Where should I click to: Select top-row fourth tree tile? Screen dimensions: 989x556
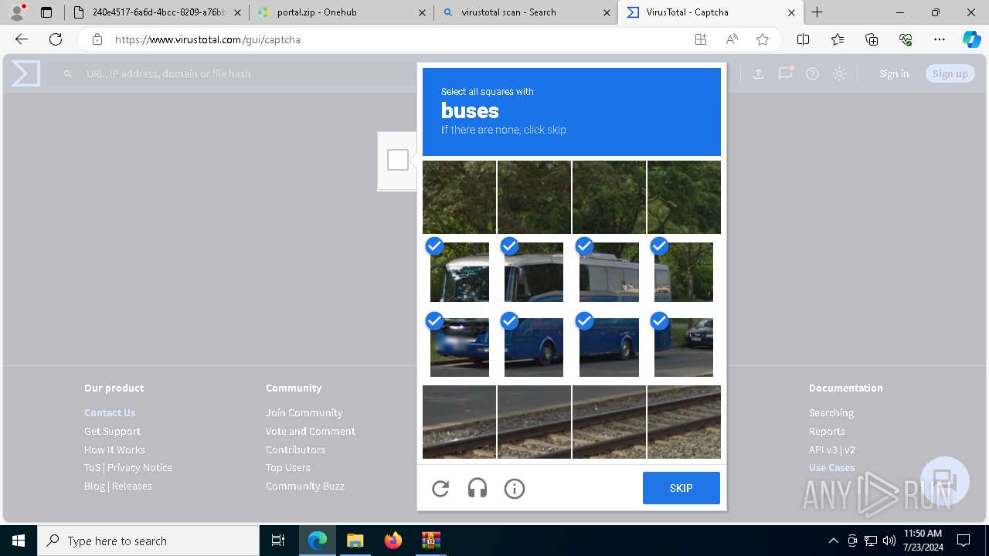[684, 197]
